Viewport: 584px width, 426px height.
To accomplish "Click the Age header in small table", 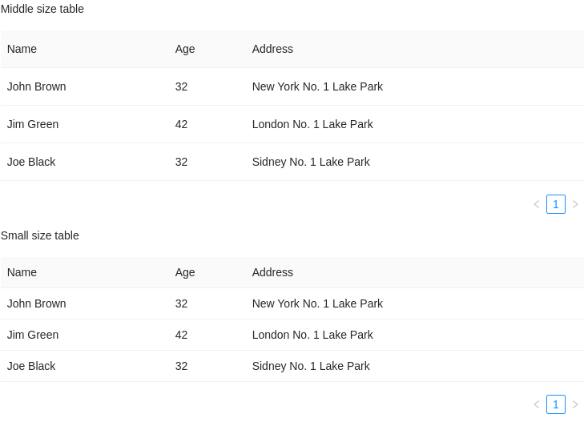I will pyautogui.click(x=185, y=272).
